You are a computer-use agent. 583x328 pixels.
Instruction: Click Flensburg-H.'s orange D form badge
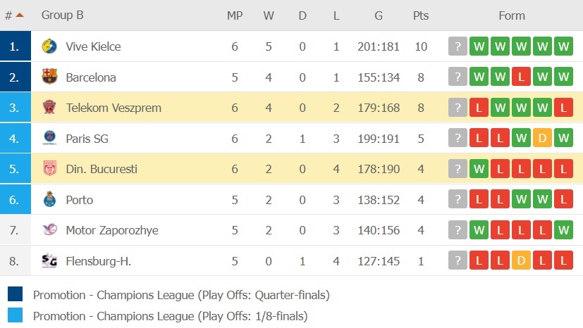[522, 261]
